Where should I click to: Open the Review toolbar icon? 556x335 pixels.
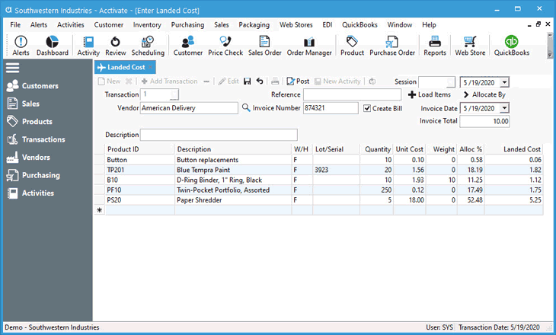pos(115,46)
